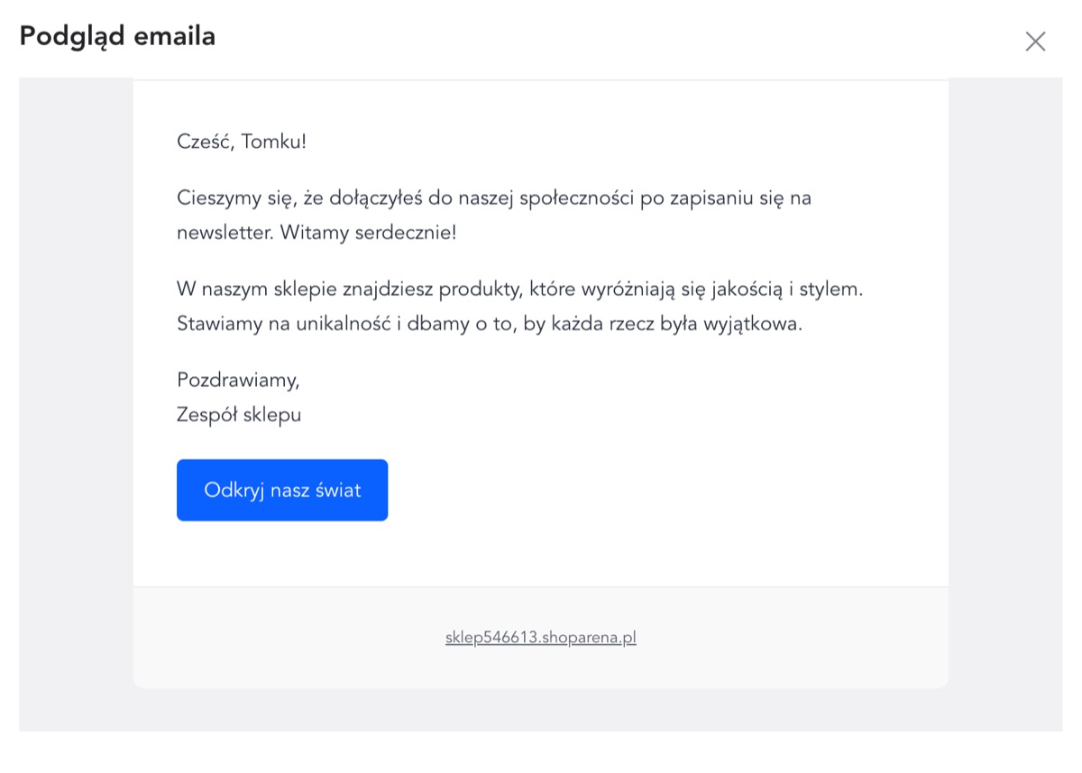This screenshot has height=773, width=1082.
Task: Click the 'Zespół sklepu' text
Action: [x=238, y=414]
